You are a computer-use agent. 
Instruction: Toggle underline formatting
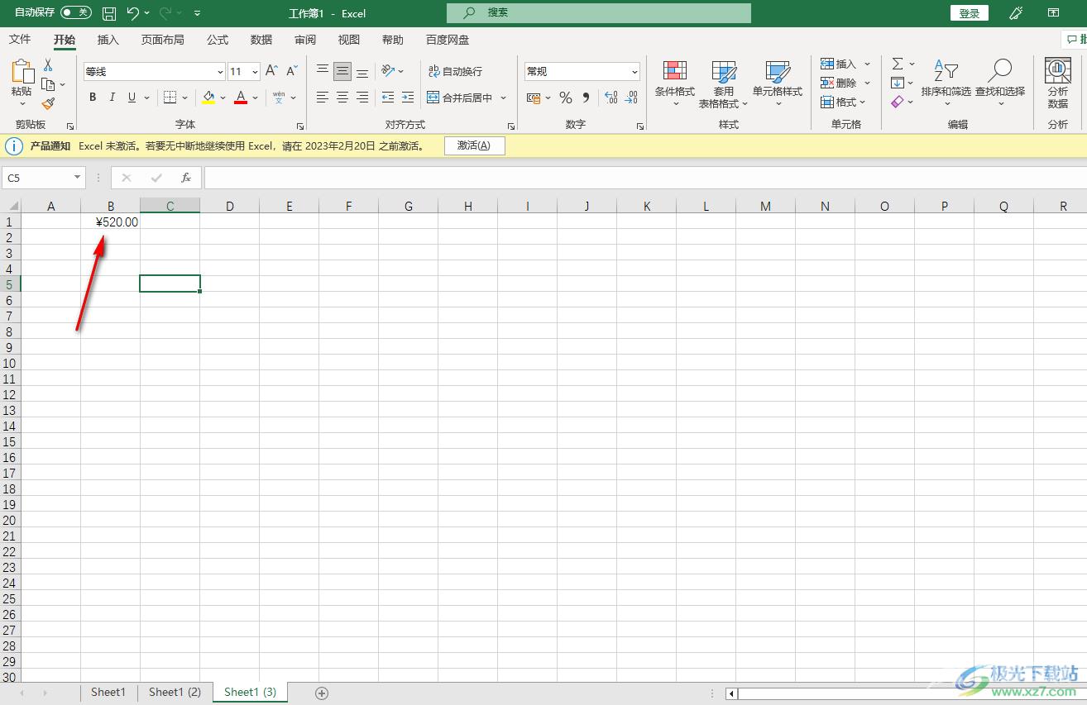[x=132, y=98]
